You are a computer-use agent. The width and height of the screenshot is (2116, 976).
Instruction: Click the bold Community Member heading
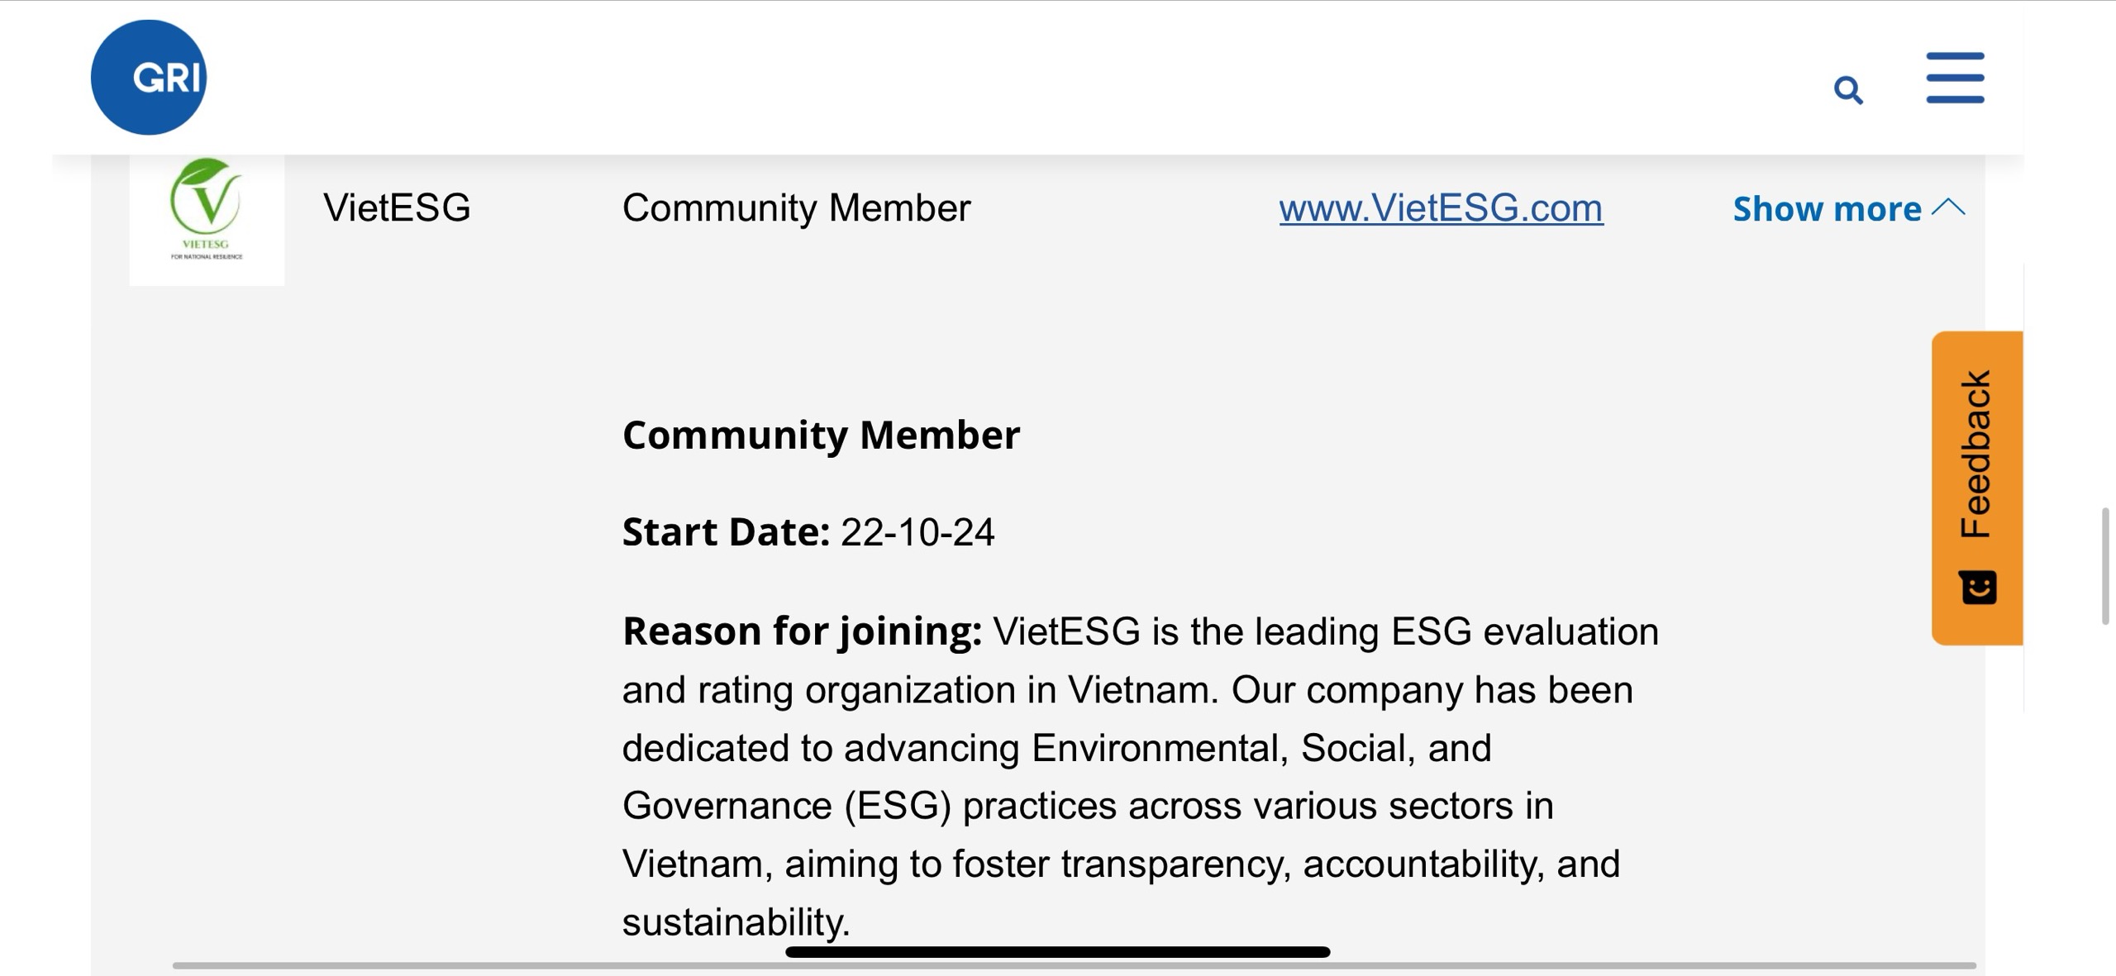(x=821, y=435)
